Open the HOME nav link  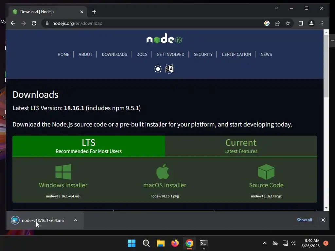(x=63, y=55)
